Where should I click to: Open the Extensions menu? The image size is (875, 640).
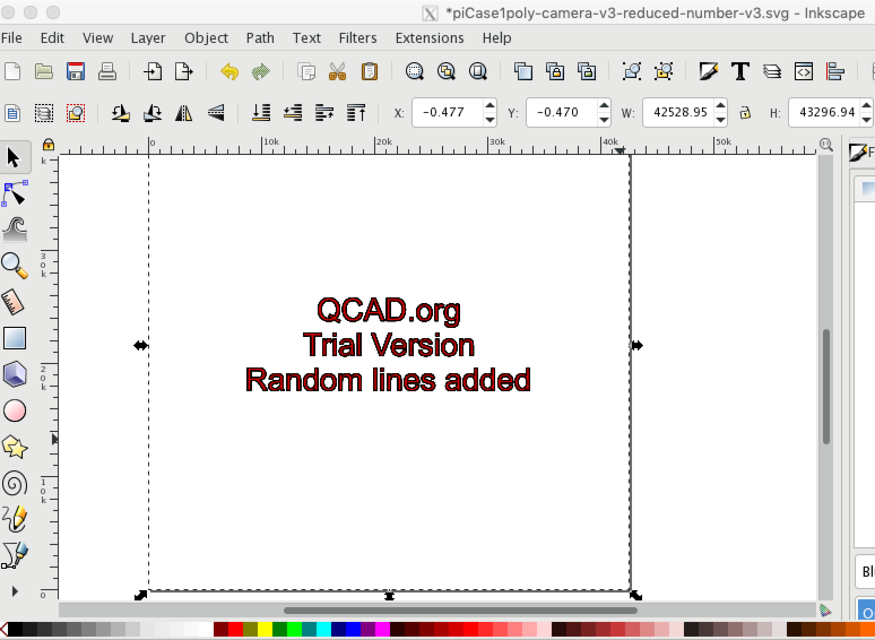pyautogui.click(x=429, y=38)
